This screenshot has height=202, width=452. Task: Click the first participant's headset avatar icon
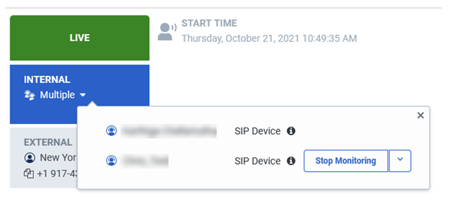[111, 131]
